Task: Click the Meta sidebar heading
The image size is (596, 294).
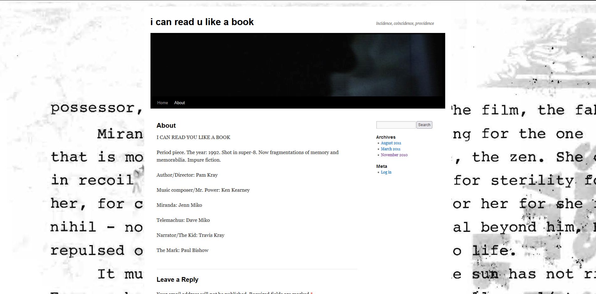Action: [x=382, y=166]
